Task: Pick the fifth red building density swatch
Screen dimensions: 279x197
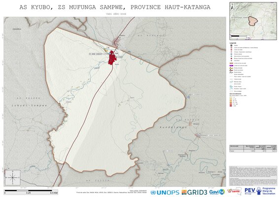Action: [231, 104]
